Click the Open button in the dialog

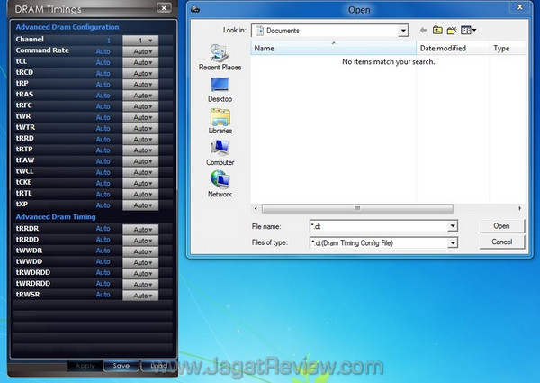coord(501,226)
